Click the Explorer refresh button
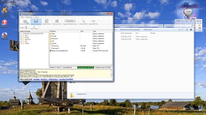 point(162,26)
